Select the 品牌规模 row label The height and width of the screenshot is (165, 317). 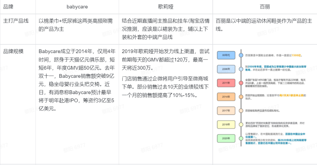[13, 51]
